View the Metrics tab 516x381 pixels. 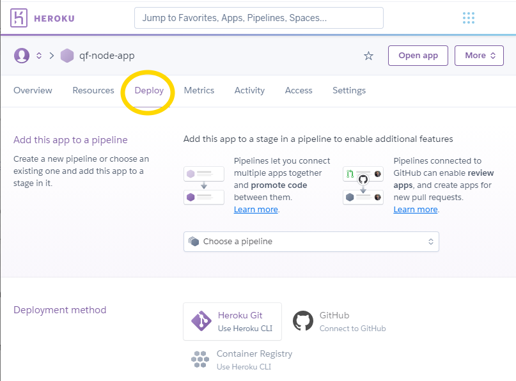pyautogui.click(x=199, y=90)
